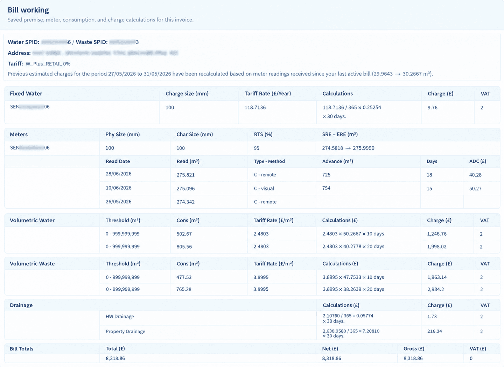Select the RTS value "95"

coord(257,148)
